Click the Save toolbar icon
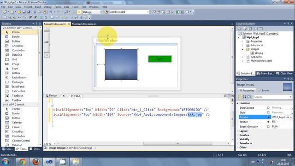This screenshot has width=295, height=166. click(x=24, y=12)
